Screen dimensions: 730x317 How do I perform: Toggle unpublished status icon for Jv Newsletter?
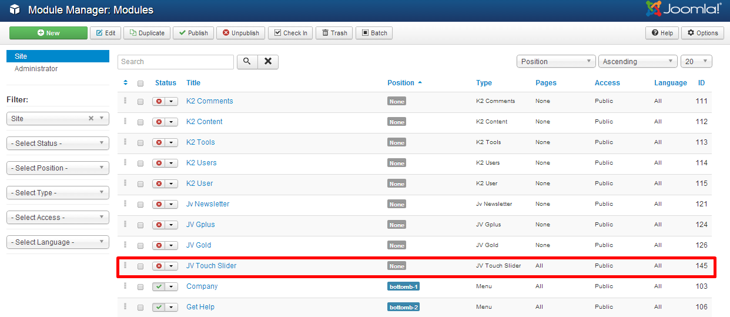pos(159,204)
